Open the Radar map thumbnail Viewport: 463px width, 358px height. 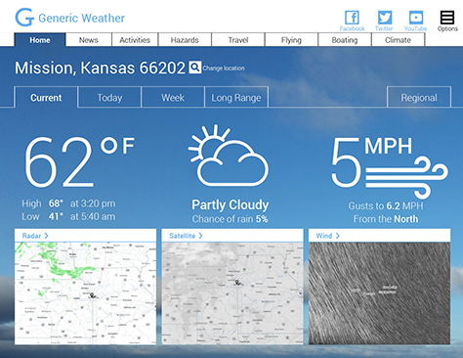(85, 293)
